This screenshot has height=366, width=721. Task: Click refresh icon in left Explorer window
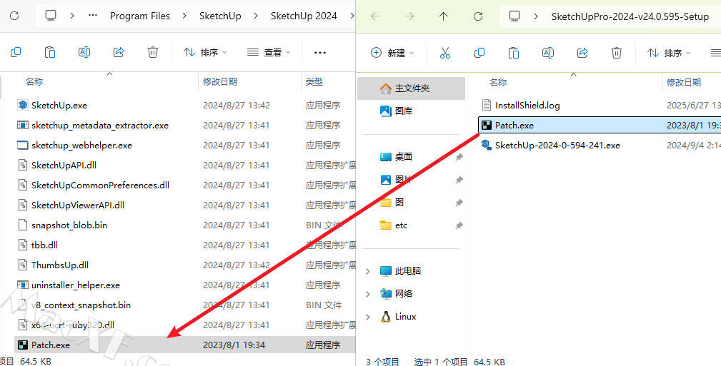pyautogui.click(x=14, y=16)
